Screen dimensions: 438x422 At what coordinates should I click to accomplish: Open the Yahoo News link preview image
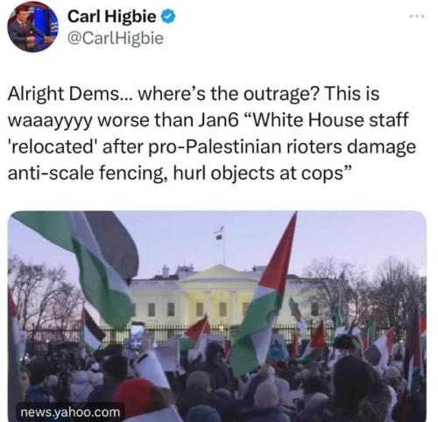(216, 316)
